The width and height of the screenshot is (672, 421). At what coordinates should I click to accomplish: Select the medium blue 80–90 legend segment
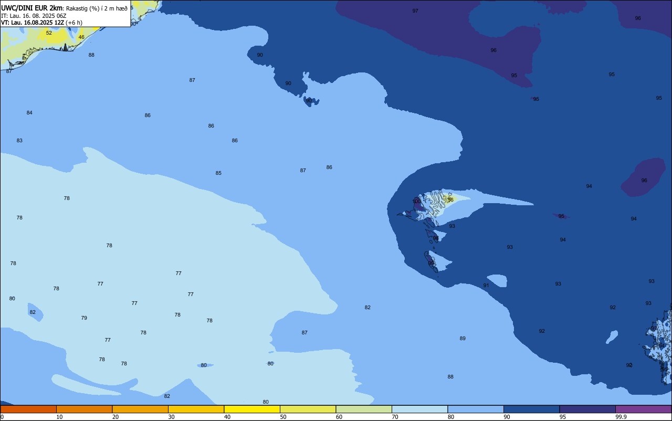pos(476,409)
